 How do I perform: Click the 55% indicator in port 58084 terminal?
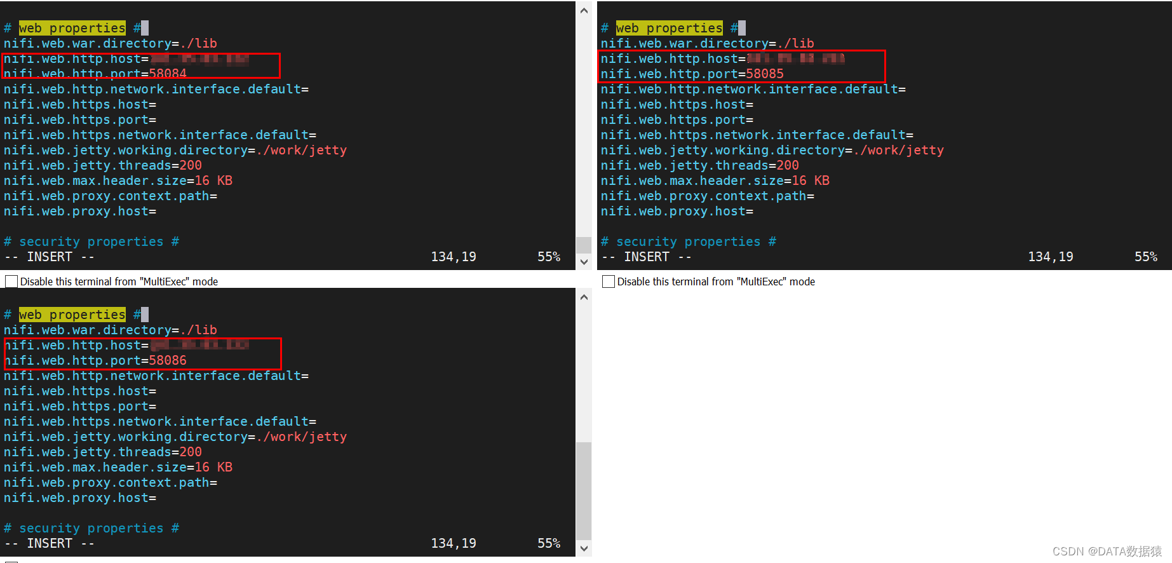click(549, 257)
